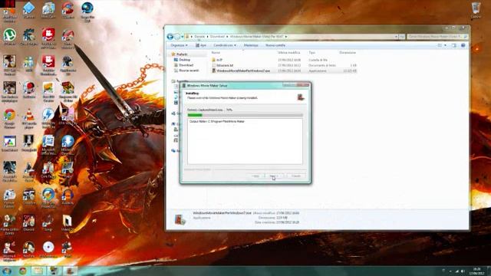
Task: Open the Organizza dropdown menu
Action: tap(179, 45)
